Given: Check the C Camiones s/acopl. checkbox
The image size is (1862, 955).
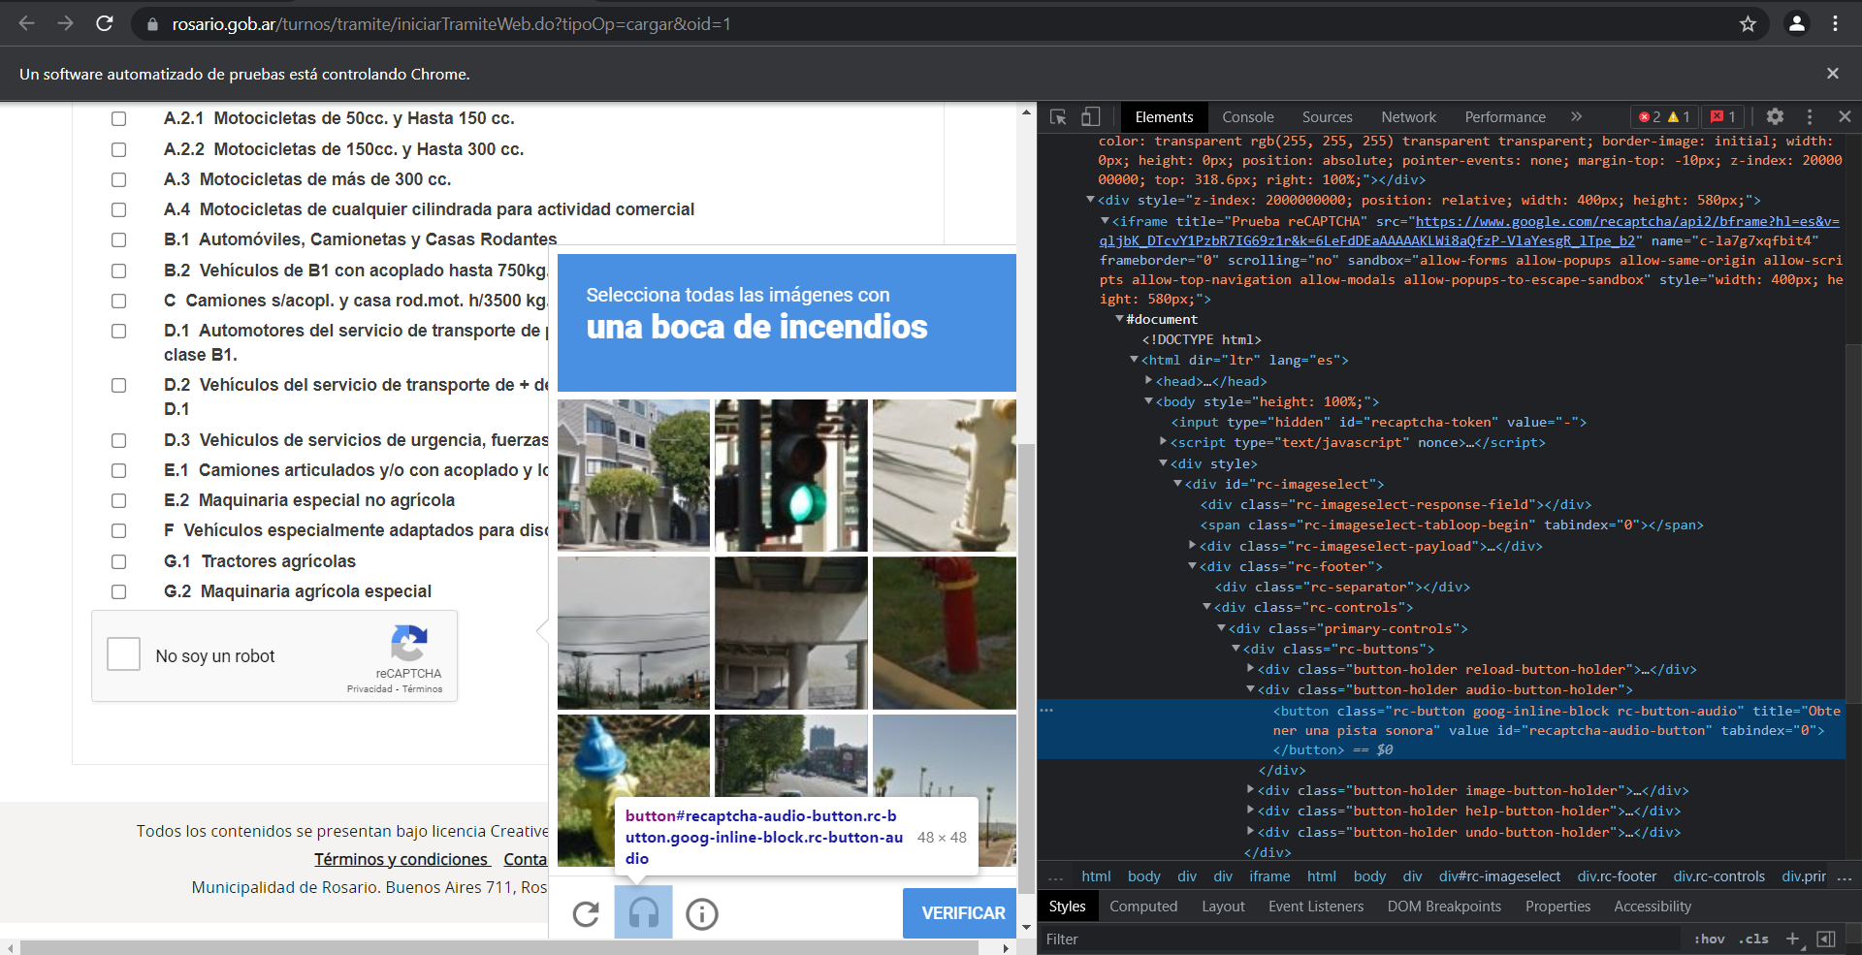Looking at the screenshot, I should click(119, 301).
